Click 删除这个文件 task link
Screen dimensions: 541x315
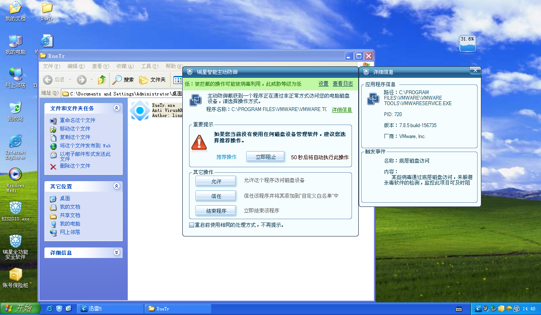pyautogui.click(x=75, y=166)
